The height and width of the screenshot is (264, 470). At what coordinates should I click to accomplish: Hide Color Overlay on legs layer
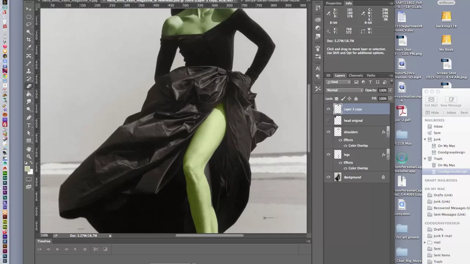(345, 168)
